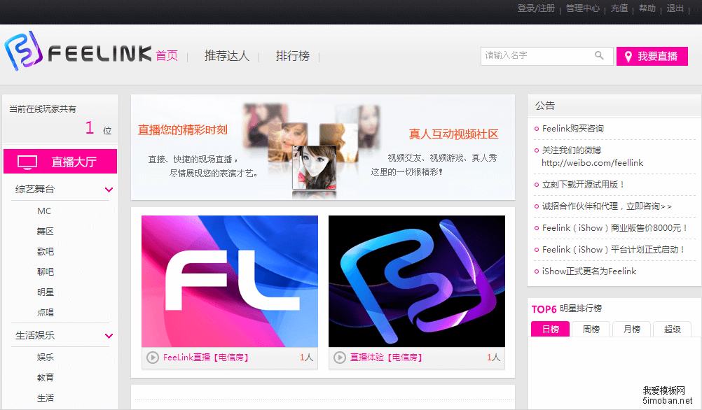Collapse the 生活娱乐 category chevron
This screenshot has height=410, width=702.
pyautogui.click(x=109, y=335)
